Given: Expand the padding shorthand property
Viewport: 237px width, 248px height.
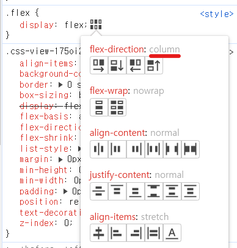Looking at the screenshot, I should tap(65, 191).
